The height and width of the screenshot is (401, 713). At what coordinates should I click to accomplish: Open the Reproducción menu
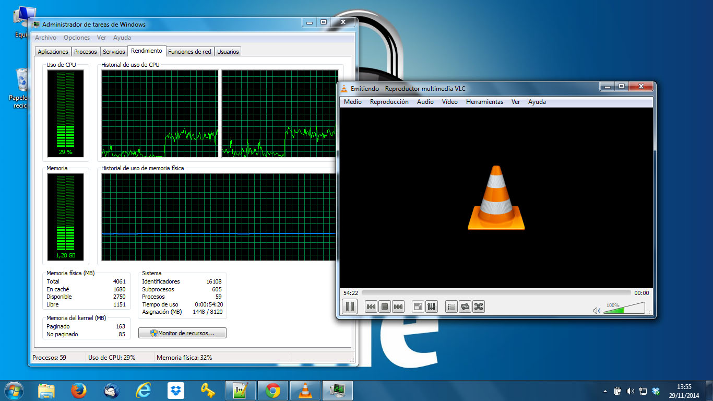pos(389,102)
